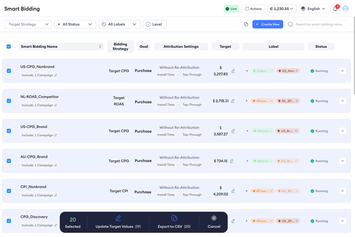
Task: Click the user profile avatar
Action: point(345,9)
